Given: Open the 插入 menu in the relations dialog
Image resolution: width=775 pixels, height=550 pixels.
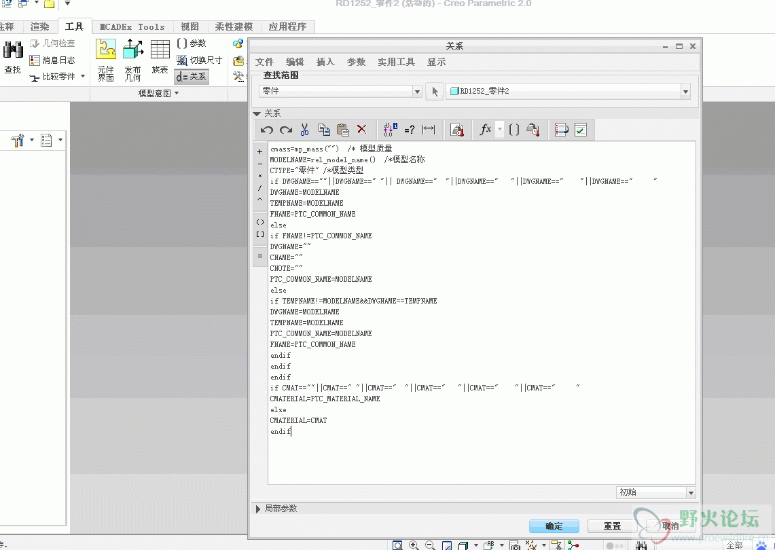Looking at the screenshot, I should click(325, 62).
